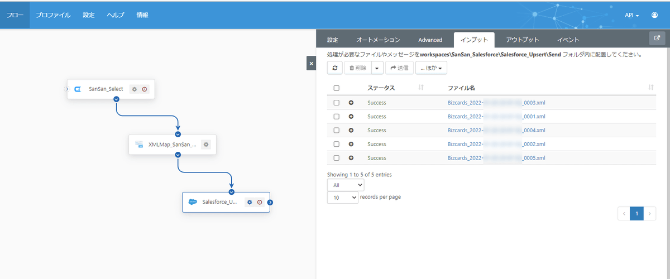Image resolution: width=670 pixels, height=279 pixels.
Task: Open gear settings on SanSan_Select connector
Action: pyautogui.click(x=134, y=89)
